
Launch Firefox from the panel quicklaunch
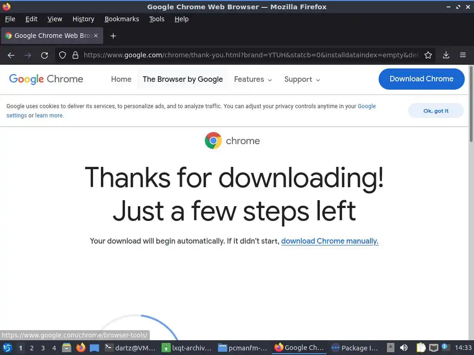click(x=81, y=348)
